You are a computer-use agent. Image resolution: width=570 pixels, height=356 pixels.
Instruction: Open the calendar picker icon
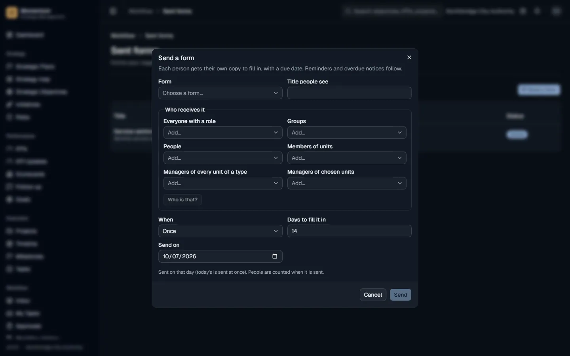click(275, 256)
